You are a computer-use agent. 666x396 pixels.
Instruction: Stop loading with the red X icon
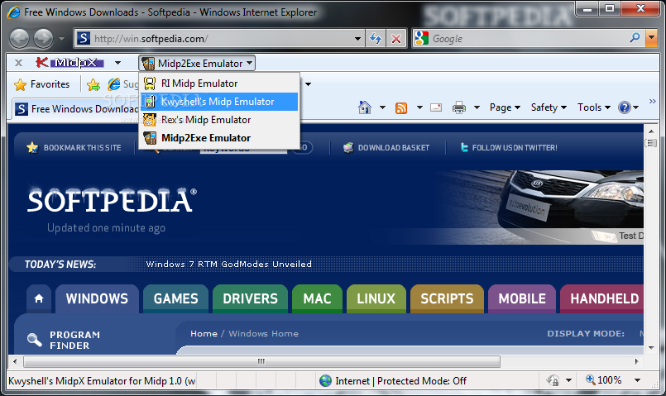(396, 39)
